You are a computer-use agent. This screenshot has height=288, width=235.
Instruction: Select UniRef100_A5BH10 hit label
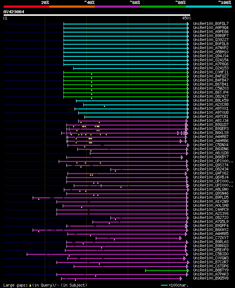(x=211, y=52)
